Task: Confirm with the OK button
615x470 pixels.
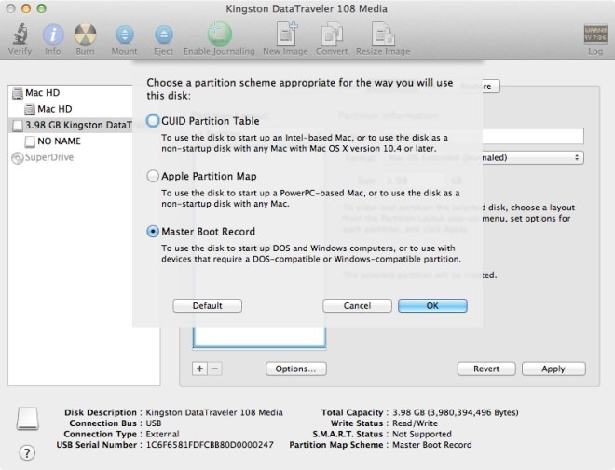Action: pyautogui.click(x=432, y=306)
